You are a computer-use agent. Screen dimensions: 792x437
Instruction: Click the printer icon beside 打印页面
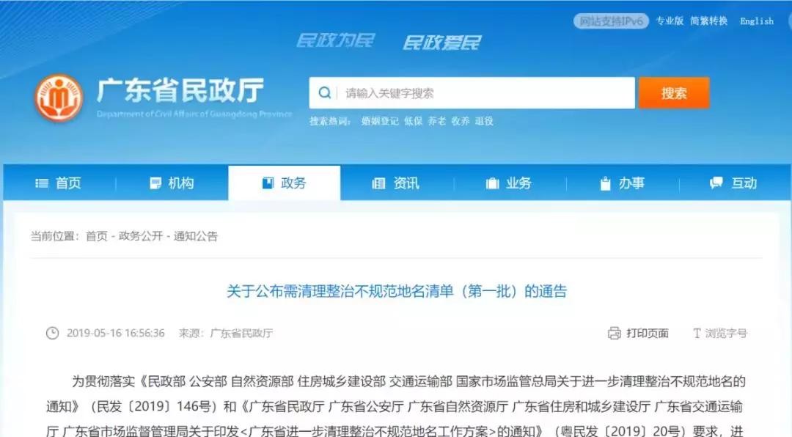point(615,334)
